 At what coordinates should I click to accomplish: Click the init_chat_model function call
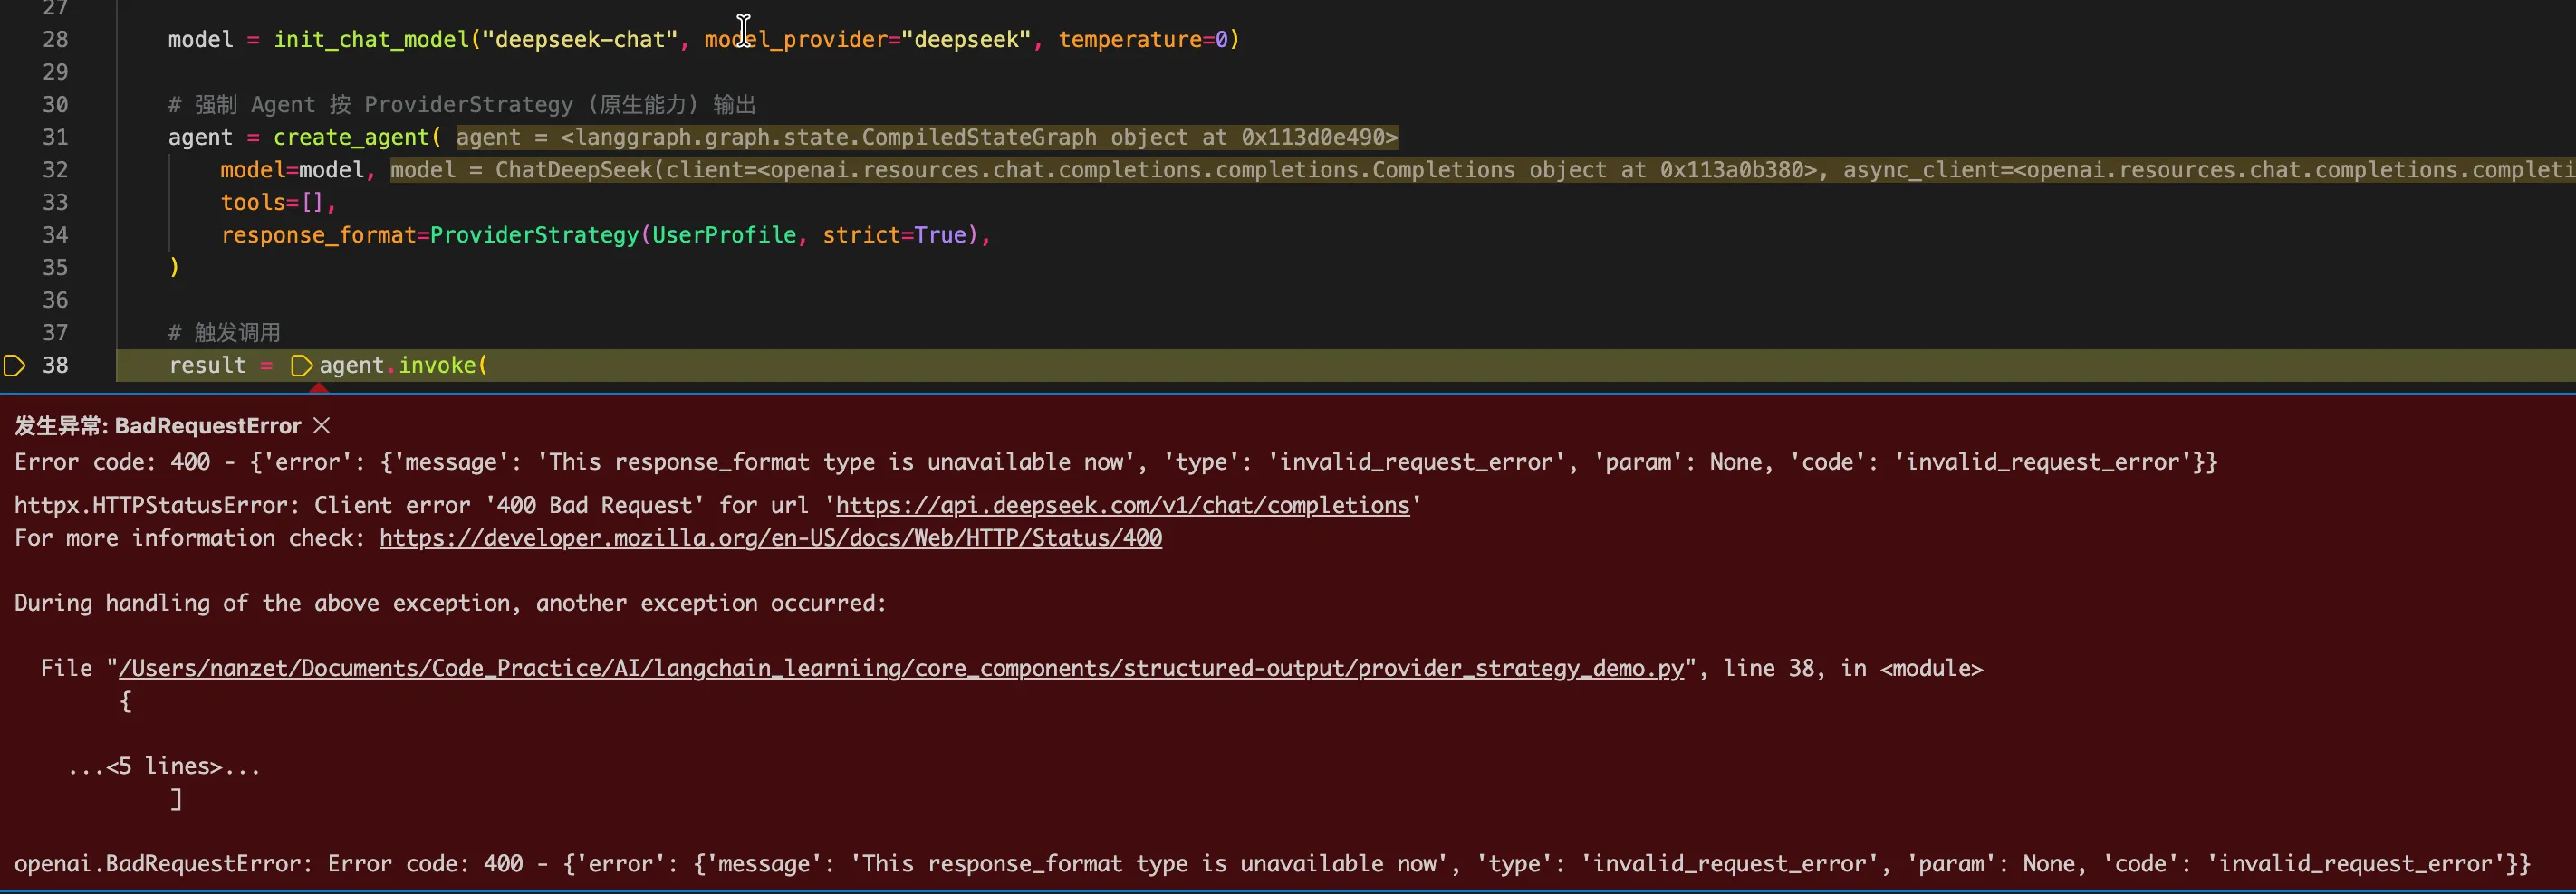(371, 40)
